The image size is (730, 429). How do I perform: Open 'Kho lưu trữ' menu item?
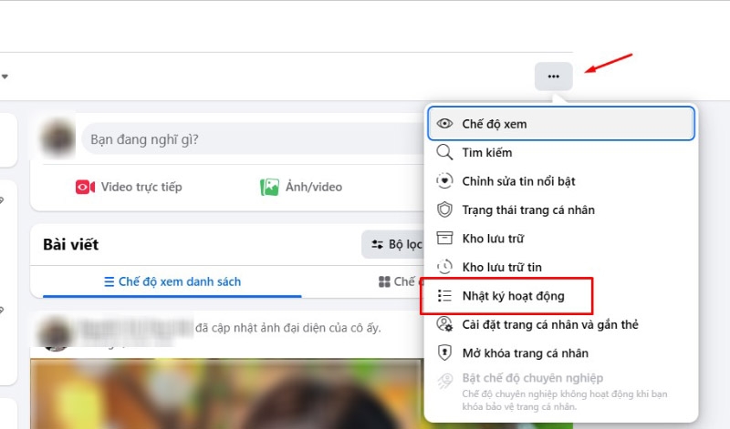point(561,239)
